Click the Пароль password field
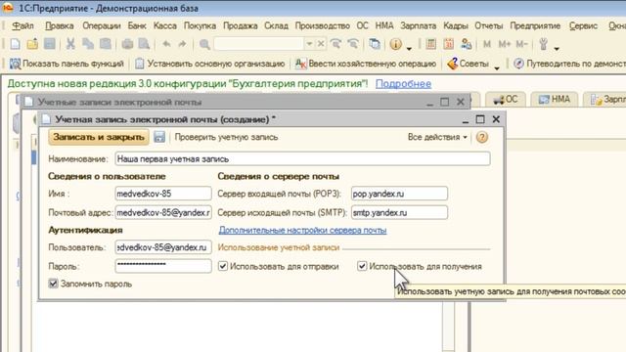Image resolution: width=626 pixels, height=352 pixels. (163, 266)
